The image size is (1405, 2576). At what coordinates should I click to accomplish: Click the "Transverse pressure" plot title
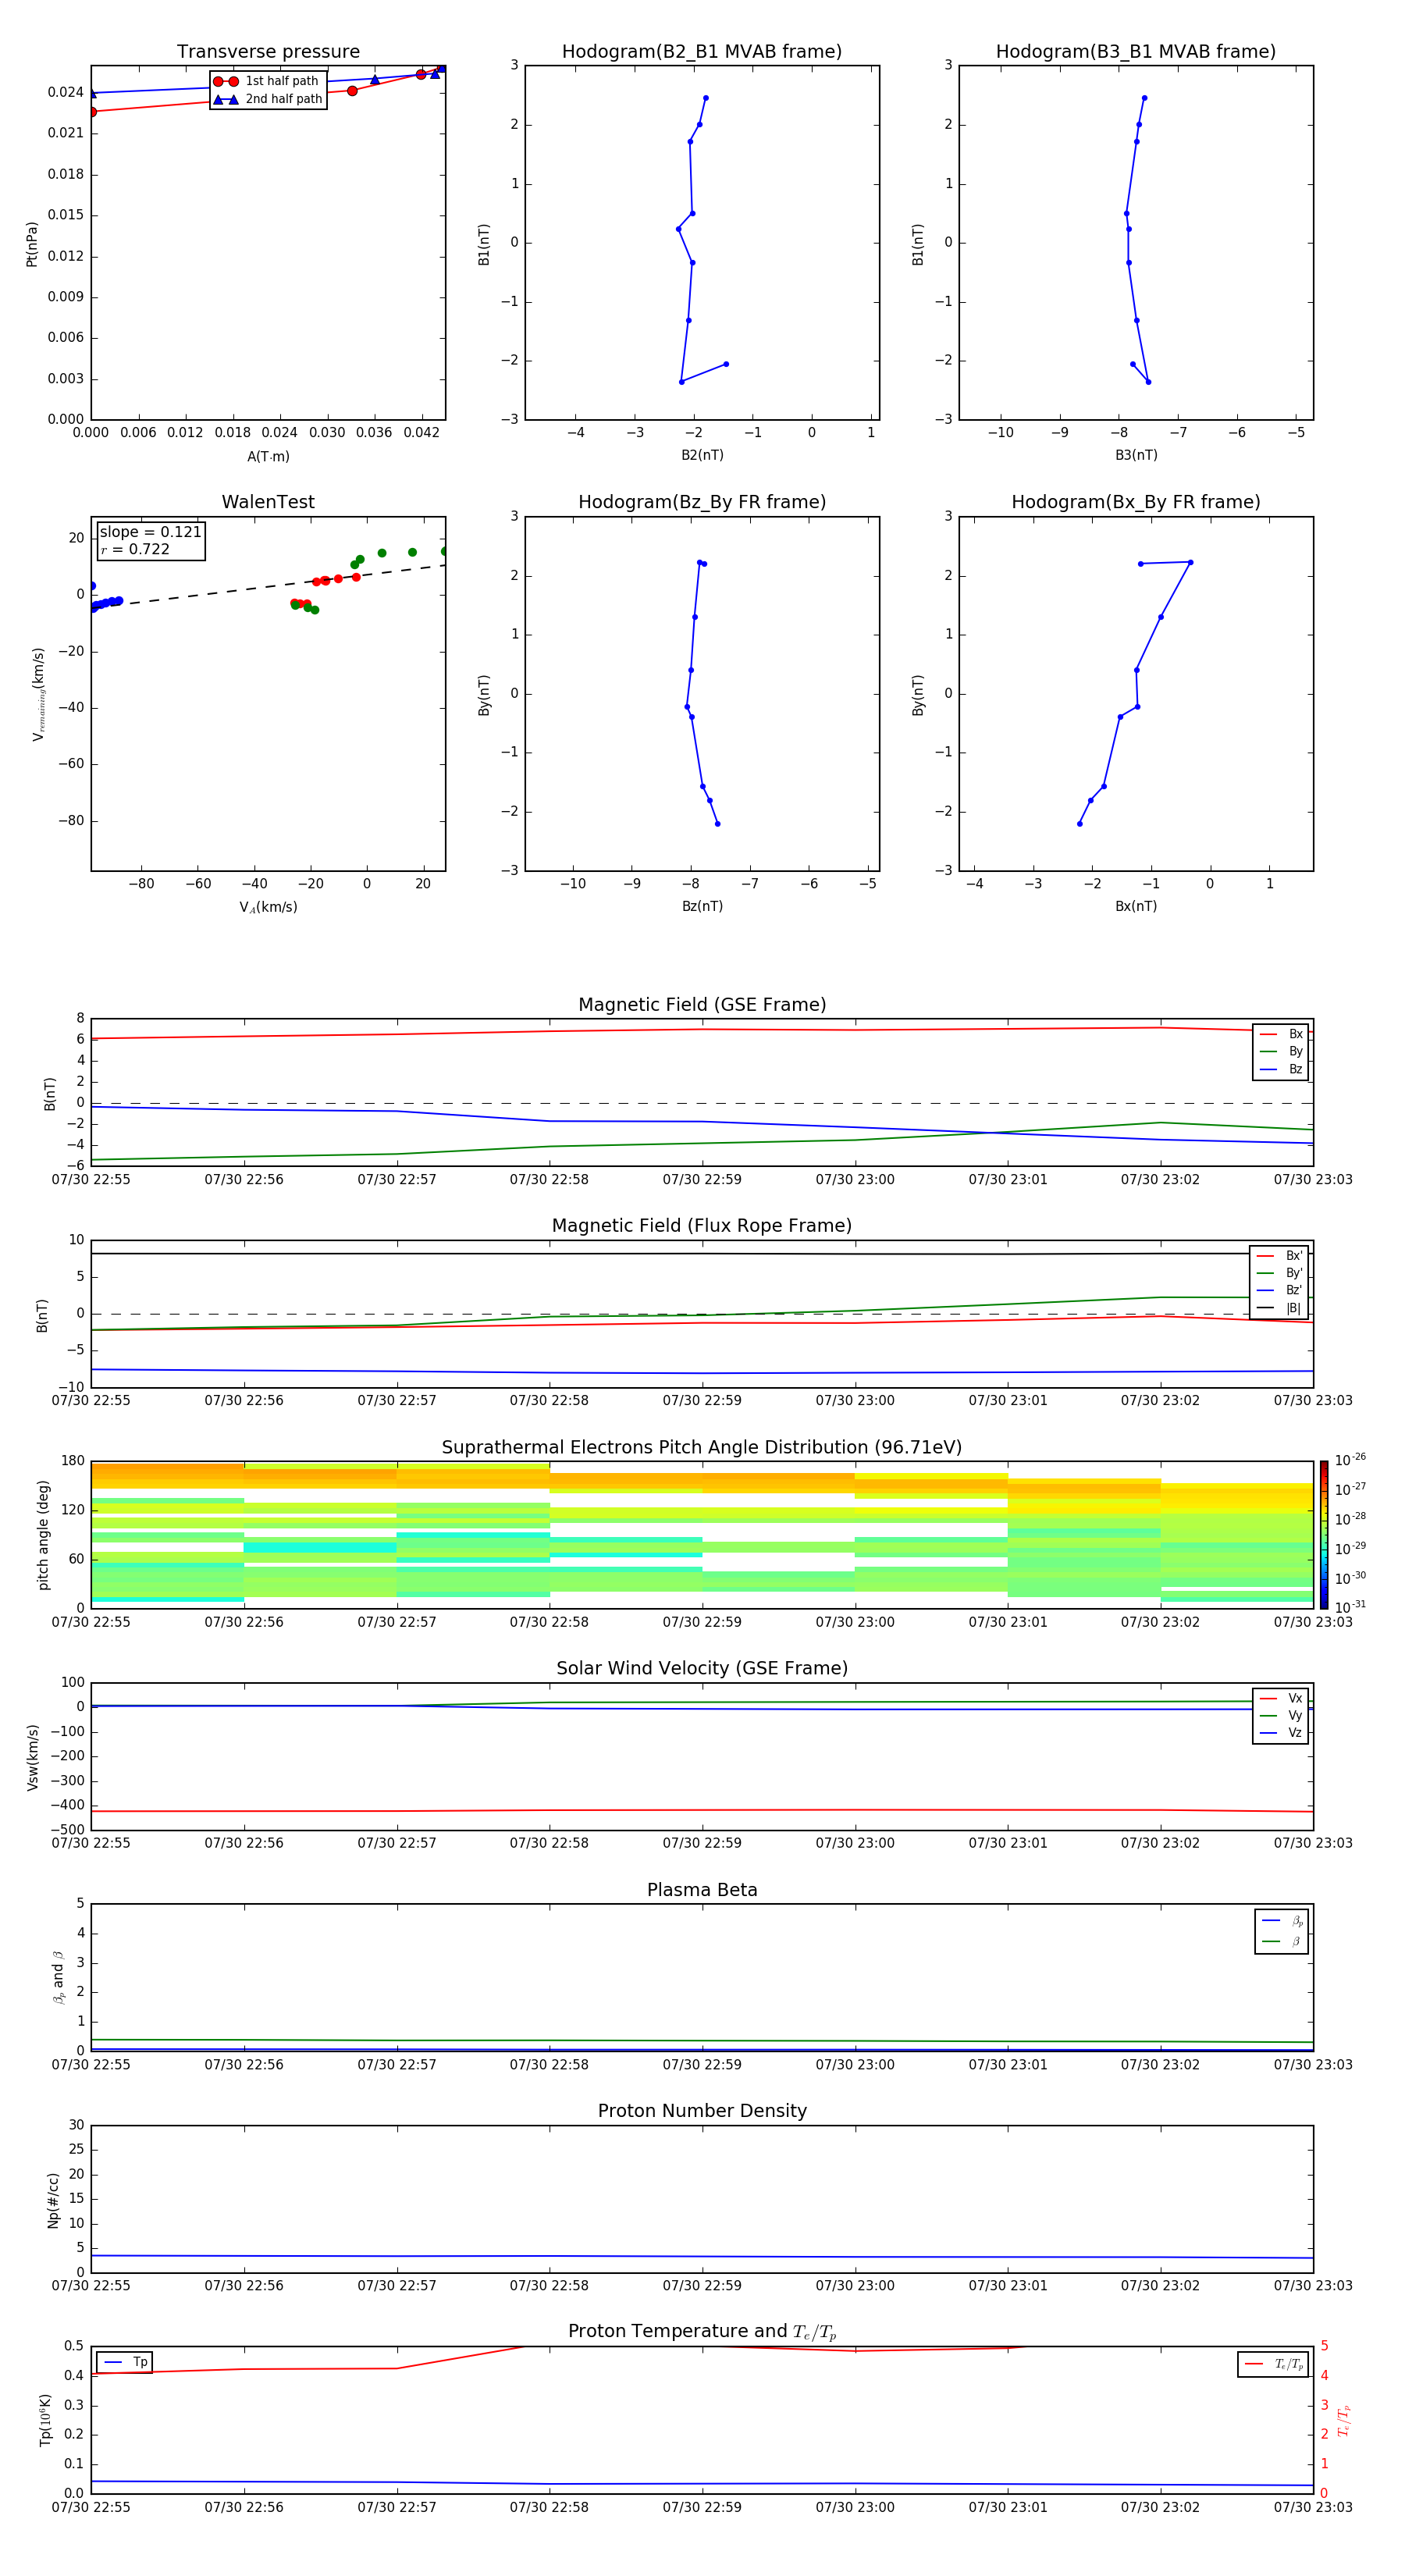(268, 52)
